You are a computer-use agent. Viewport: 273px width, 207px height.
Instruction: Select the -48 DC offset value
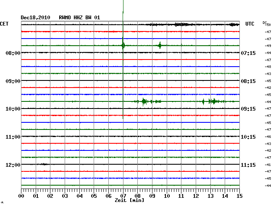[x=268, y=67]
